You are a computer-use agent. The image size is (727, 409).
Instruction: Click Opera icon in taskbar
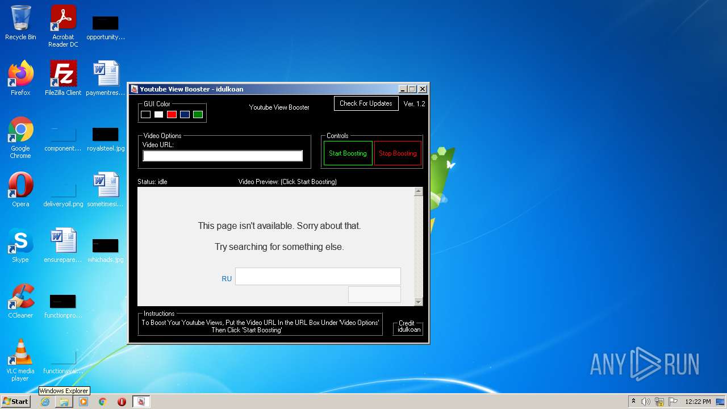pos(122,402)
